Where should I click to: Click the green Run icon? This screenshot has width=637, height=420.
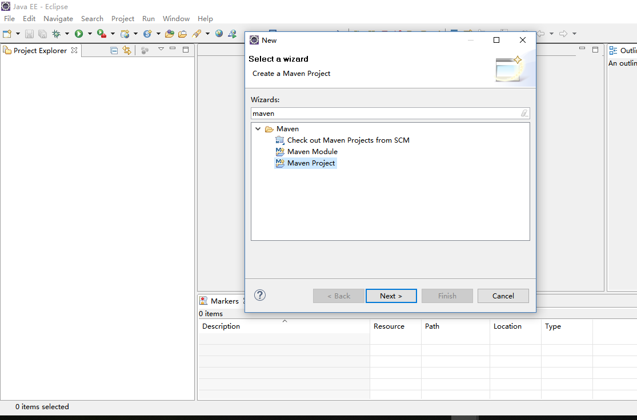coord(79,34)
